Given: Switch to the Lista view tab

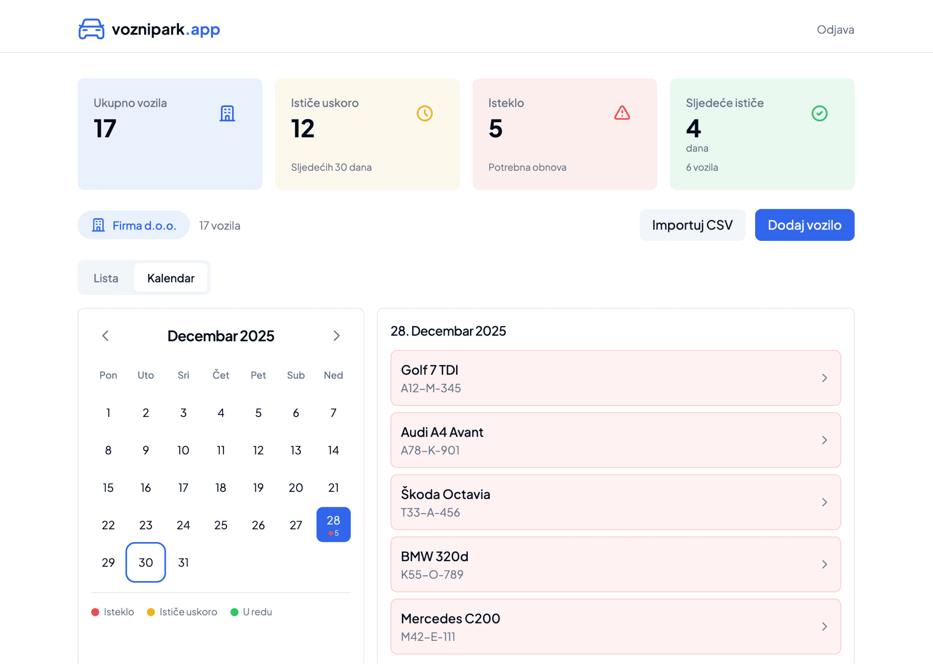Looking at the screenshot, I should tap(106, 278).
